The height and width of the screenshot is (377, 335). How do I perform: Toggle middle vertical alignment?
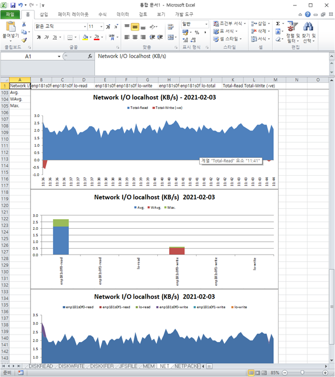pyautogui.click(x=135, y=27)
